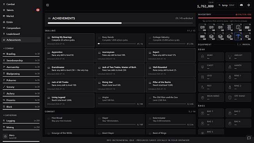Open the Block skill
Viewport: 254px width, 143px height.
(21, 107)
